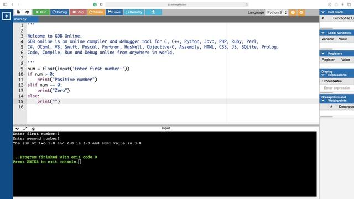Screen dimensions: 354x199
Task: Beautify the source code
Action: (x=134, y=12)
